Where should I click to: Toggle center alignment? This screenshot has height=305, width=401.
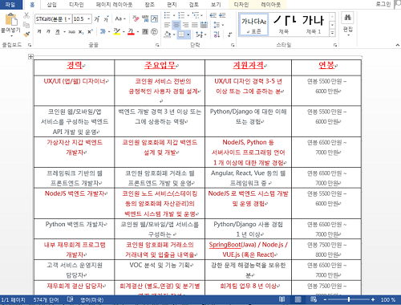point(176,25)
